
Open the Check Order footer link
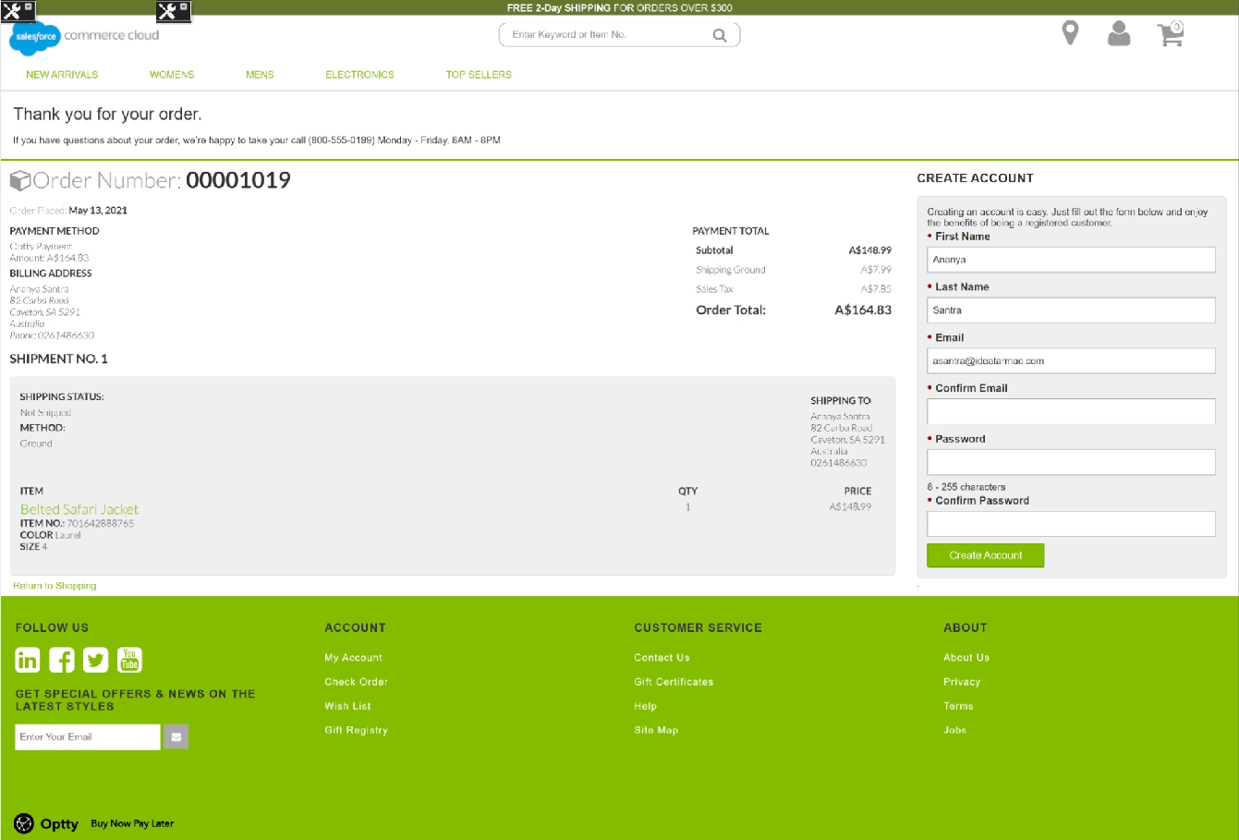(356, 682)
